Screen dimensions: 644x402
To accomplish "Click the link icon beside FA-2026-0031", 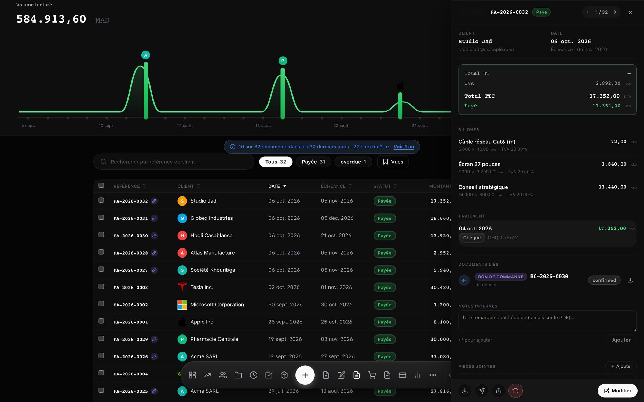I will [154, 218].
